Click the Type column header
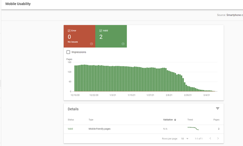The height and width of the screenshot is (146, 243). coord(91,120)
